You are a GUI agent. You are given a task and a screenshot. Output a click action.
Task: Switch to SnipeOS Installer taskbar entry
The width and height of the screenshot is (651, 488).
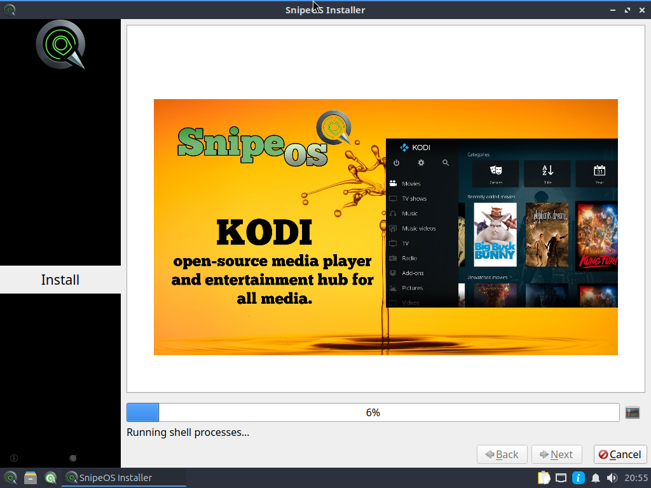click(x=124, y=478)
